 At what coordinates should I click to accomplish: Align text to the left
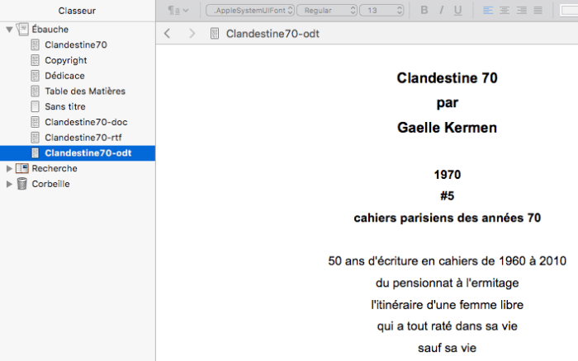487,11
